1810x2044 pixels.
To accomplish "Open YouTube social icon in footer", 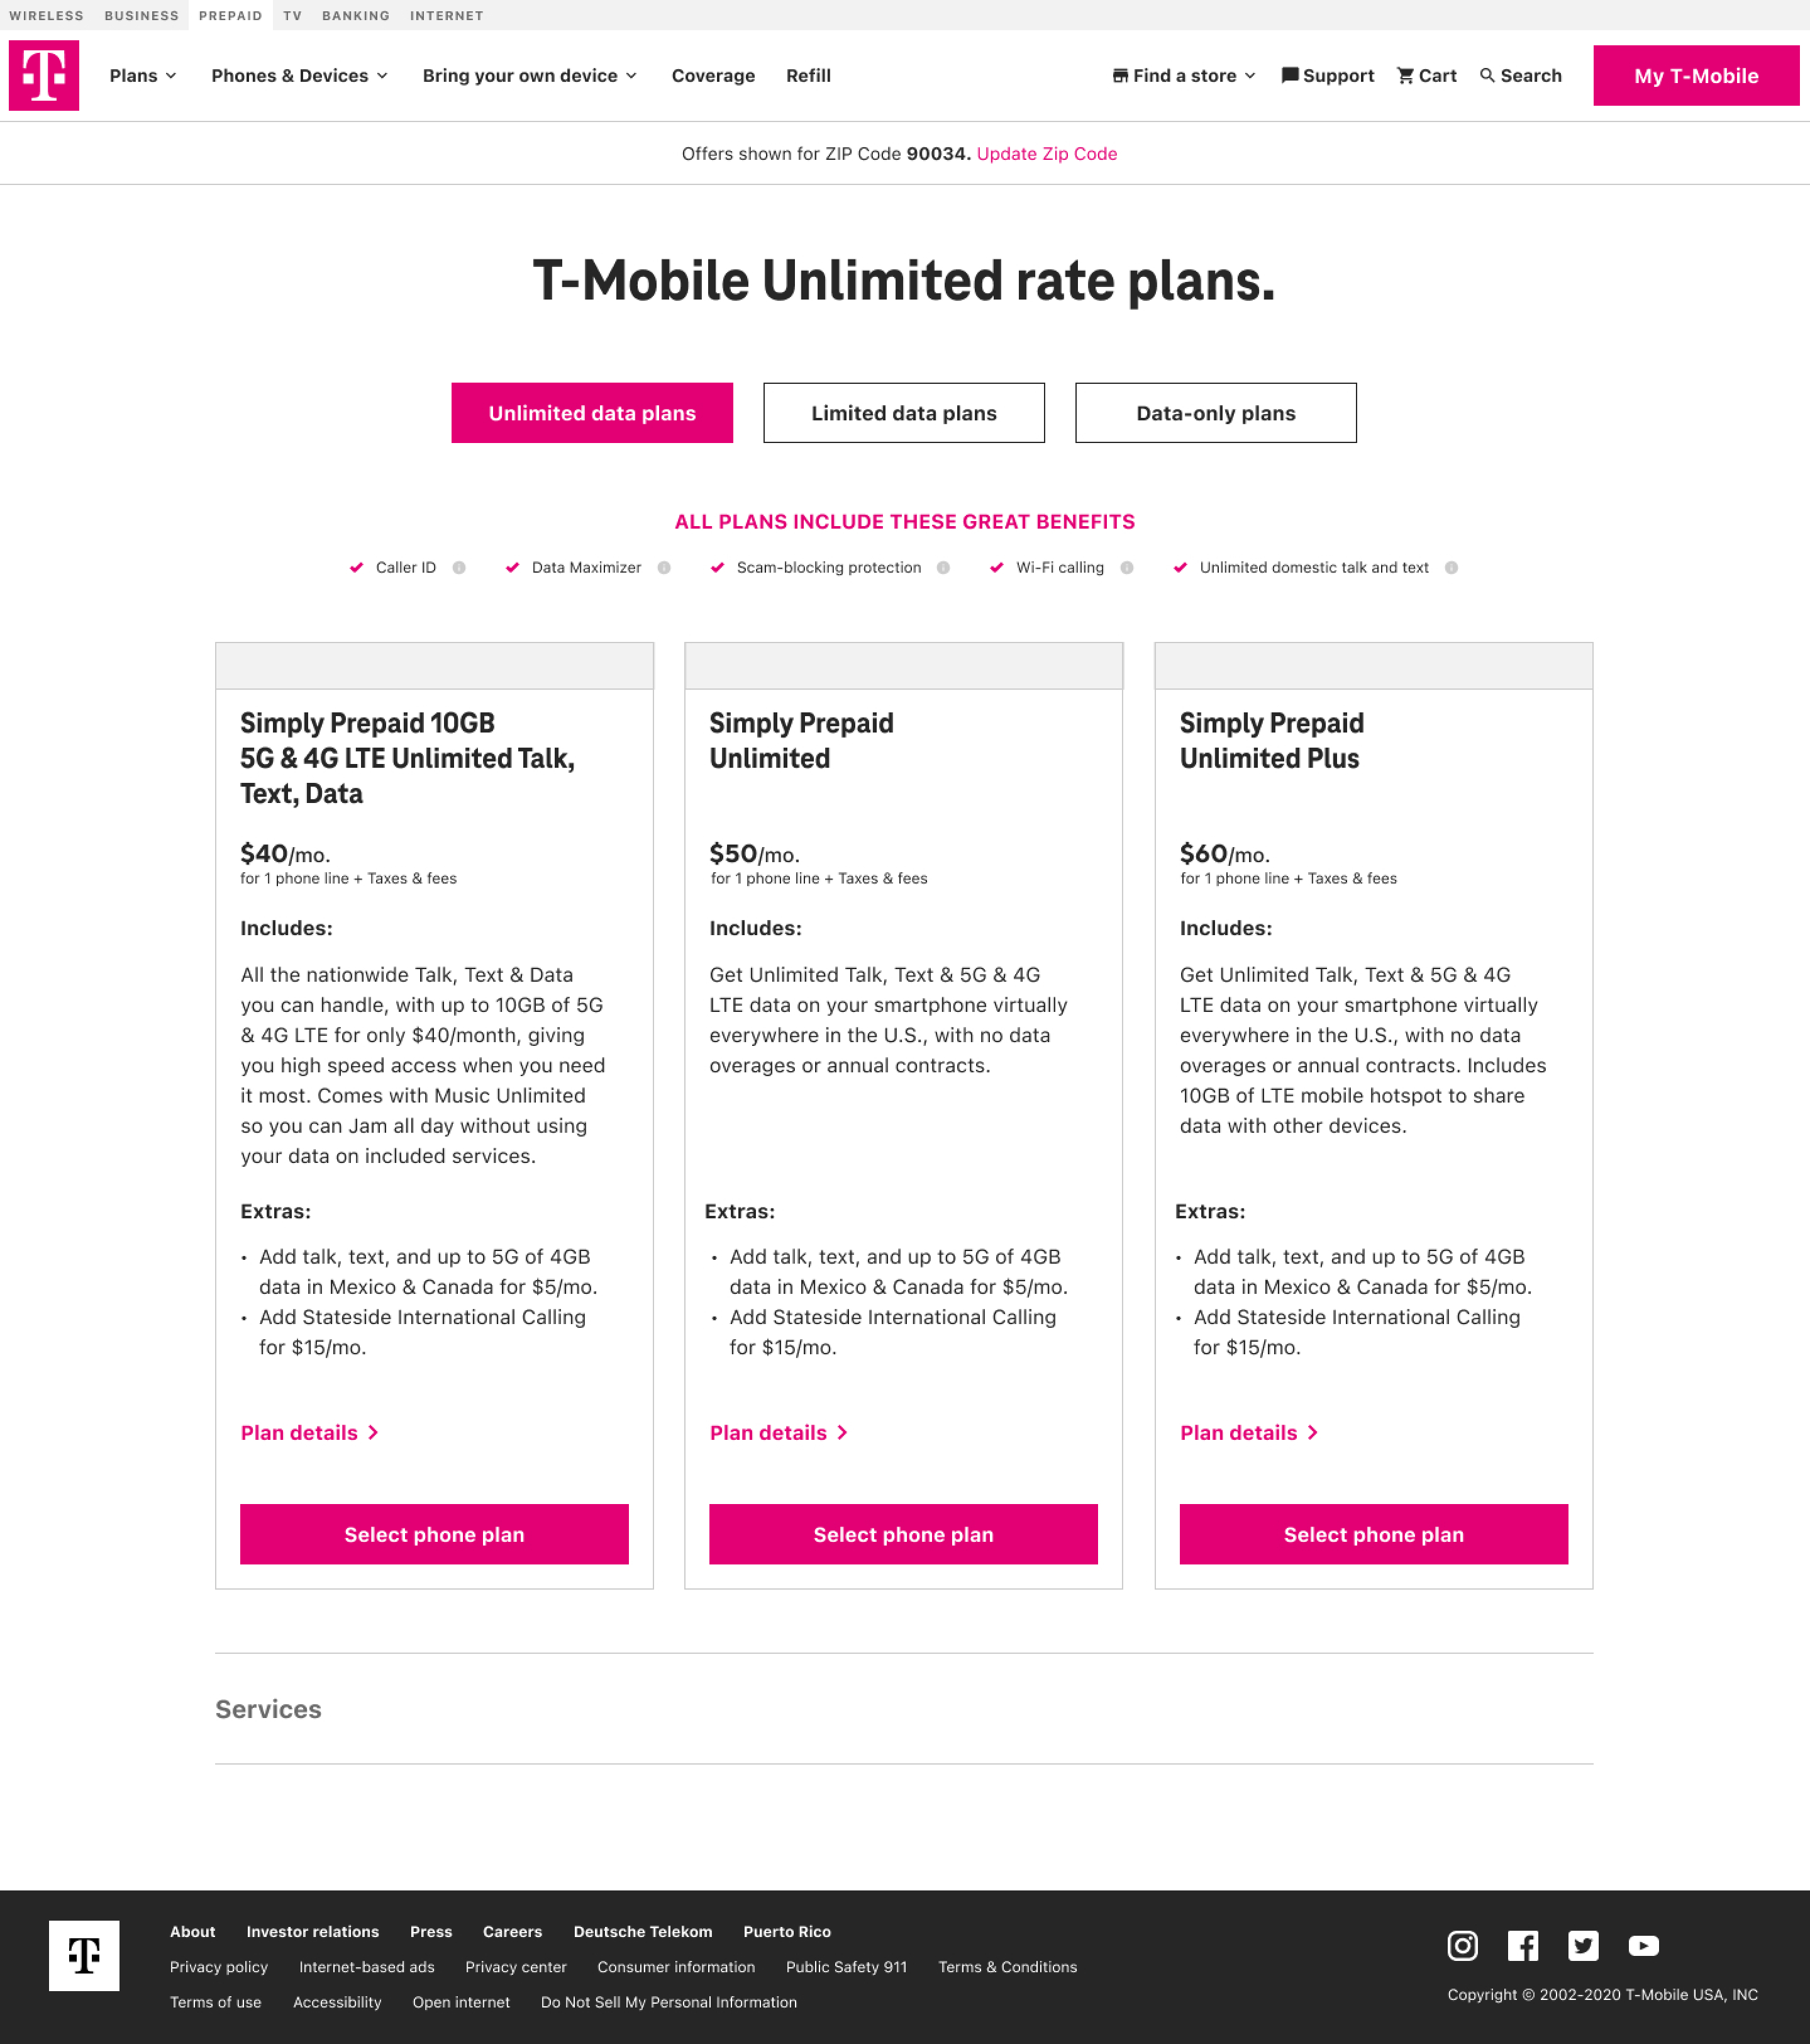I will click(x=1643, y=1945).
